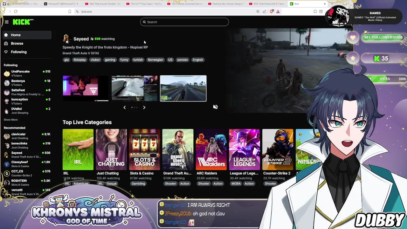Open ROSHTEIN's recommended channel

(27, 182)
